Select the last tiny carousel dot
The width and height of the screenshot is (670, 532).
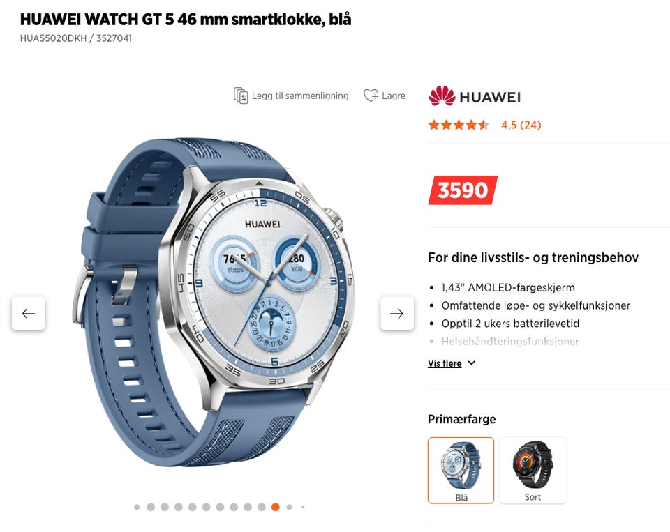tap(303, 507)
